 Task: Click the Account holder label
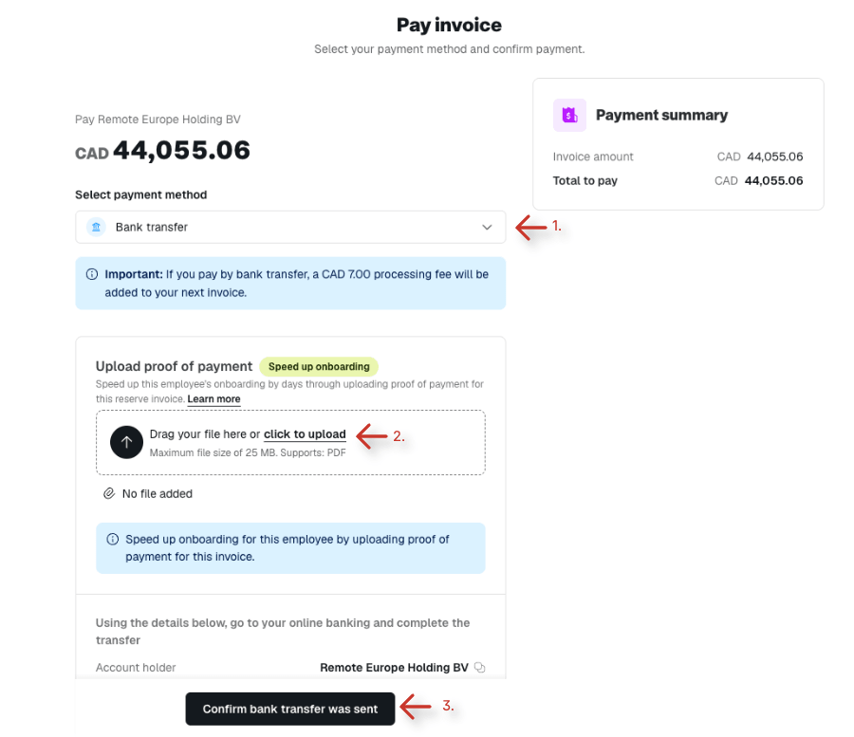point(136,668)
